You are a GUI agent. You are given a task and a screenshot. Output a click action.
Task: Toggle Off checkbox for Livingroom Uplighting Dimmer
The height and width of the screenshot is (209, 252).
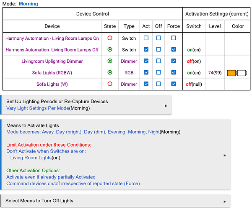tap(158, 61)
